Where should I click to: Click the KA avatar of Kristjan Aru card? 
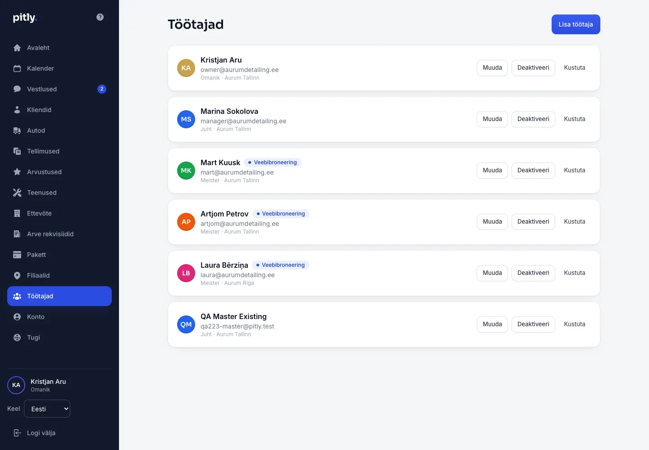(186, 68)
